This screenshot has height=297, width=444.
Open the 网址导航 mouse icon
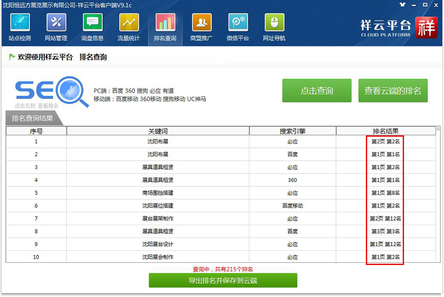[x=274, y=22]
